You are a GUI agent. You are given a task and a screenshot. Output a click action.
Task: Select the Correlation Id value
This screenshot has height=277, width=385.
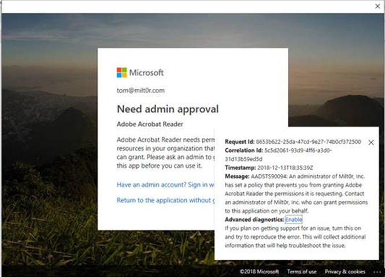(279, 155)
